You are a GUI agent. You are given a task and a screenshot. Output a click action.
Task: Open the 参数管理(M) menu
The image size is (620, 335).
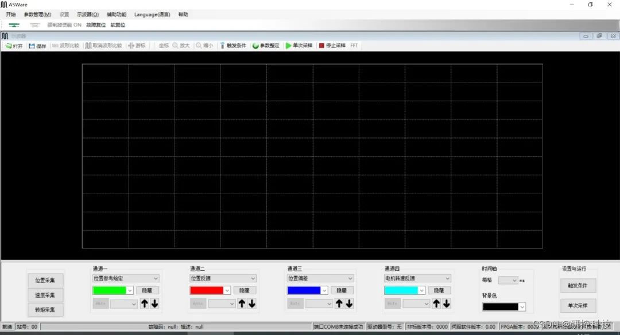coord(37,14)
